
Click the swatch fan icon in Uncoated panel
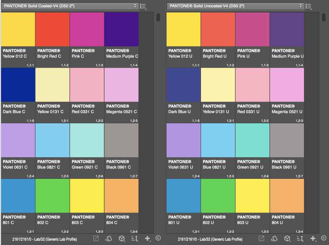tap(274, 238)
